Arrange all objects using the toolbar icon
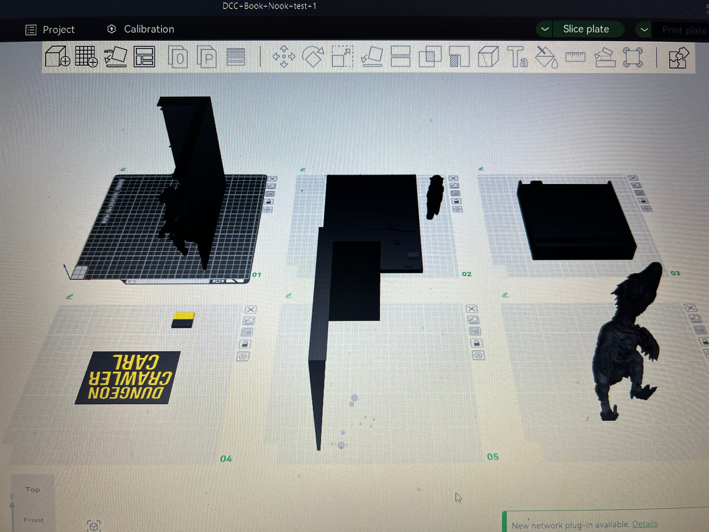The width and height of the screenshot is (709, 532). tap(144, 57)
